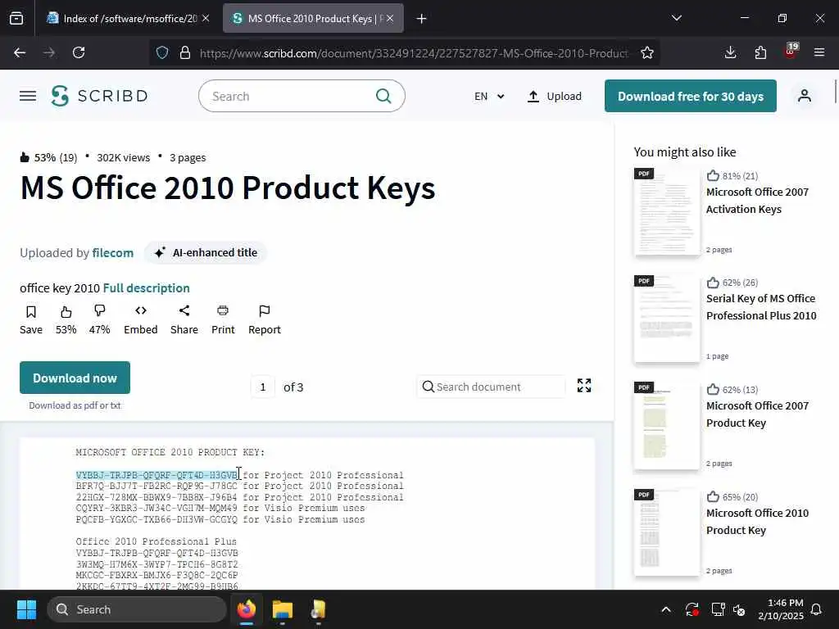Save the document with bookmark icon
The width and height of the screenshot is (839, 629).
[x=31, y=320]
